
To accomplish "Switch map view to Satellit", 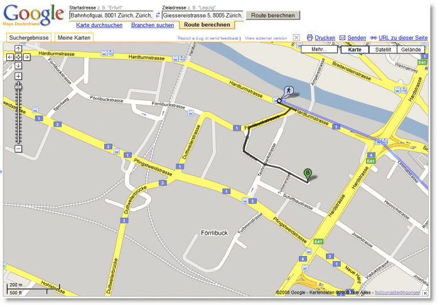I will point(379,49).
